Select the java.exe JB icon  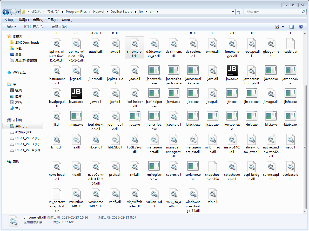pyautogui.click(x=232, y=70)
